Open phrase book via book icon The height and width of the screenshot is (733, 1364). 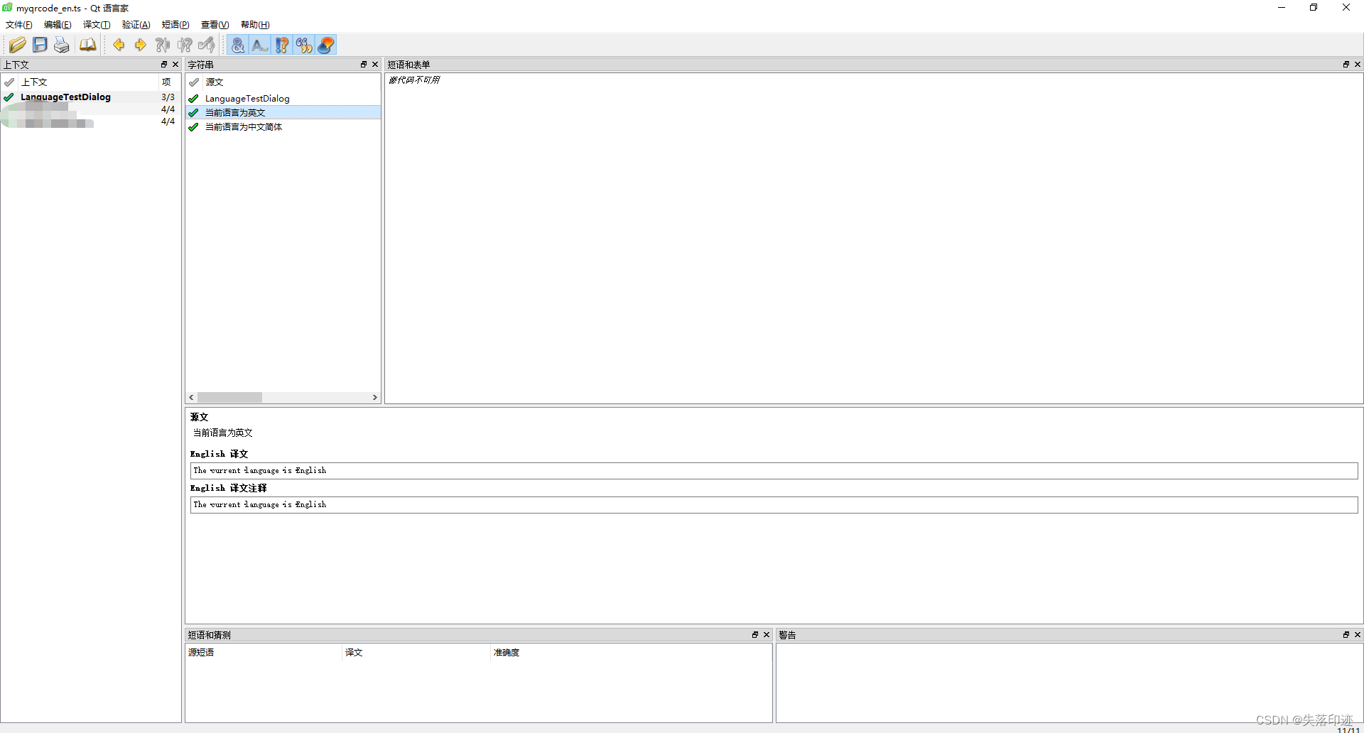(87, 45)
